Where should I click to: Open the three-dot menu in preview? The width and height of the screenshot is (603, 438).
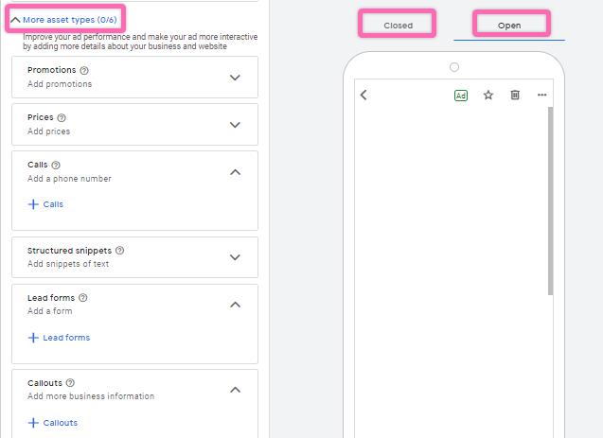click(x=541, y=96)
